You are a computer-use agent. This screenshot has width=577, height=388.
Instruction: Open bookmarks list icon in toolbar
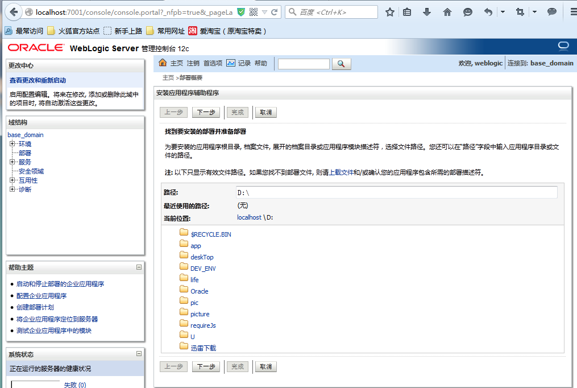click(x=407, y=12)
